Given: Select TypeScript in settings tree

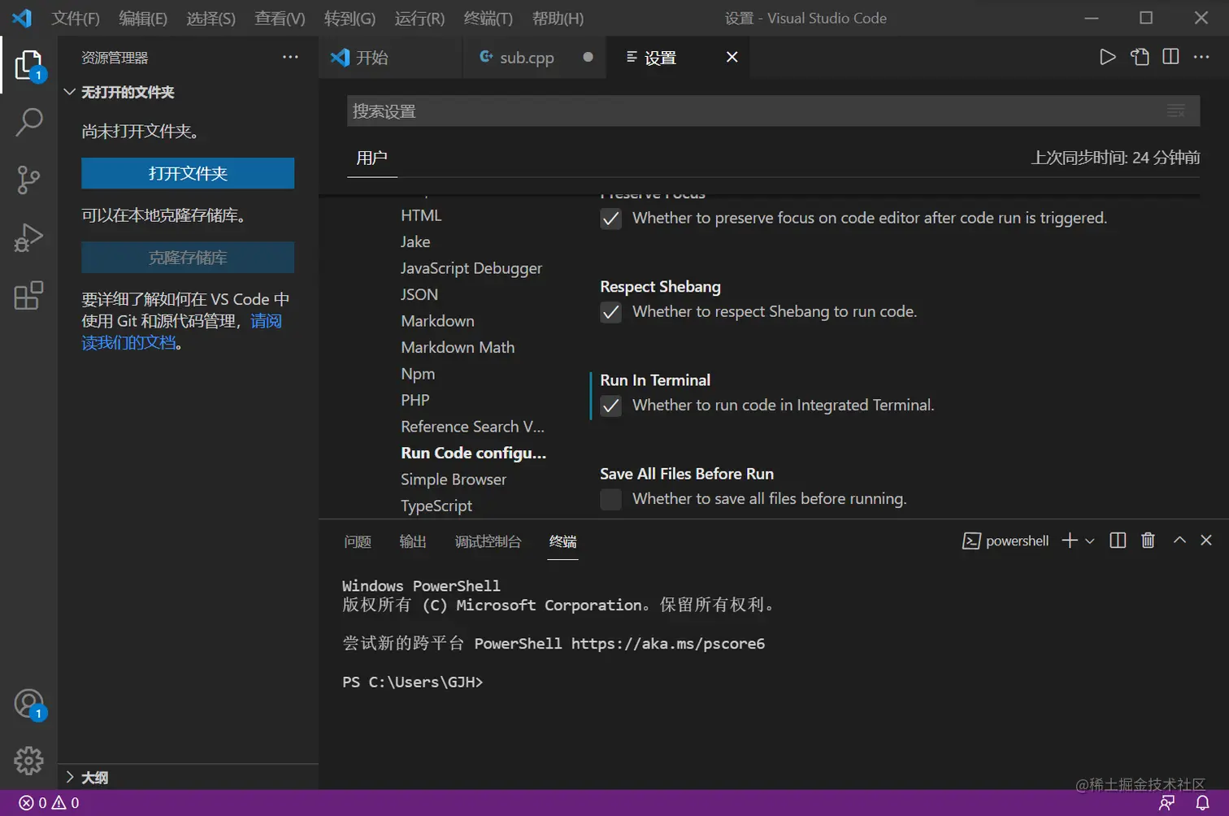Looking at the screenshot, I should 436,506.
